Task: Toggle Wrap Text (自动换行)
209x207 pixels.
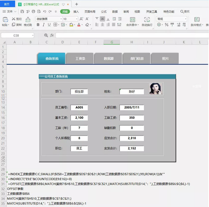Action: click(147, 22)
